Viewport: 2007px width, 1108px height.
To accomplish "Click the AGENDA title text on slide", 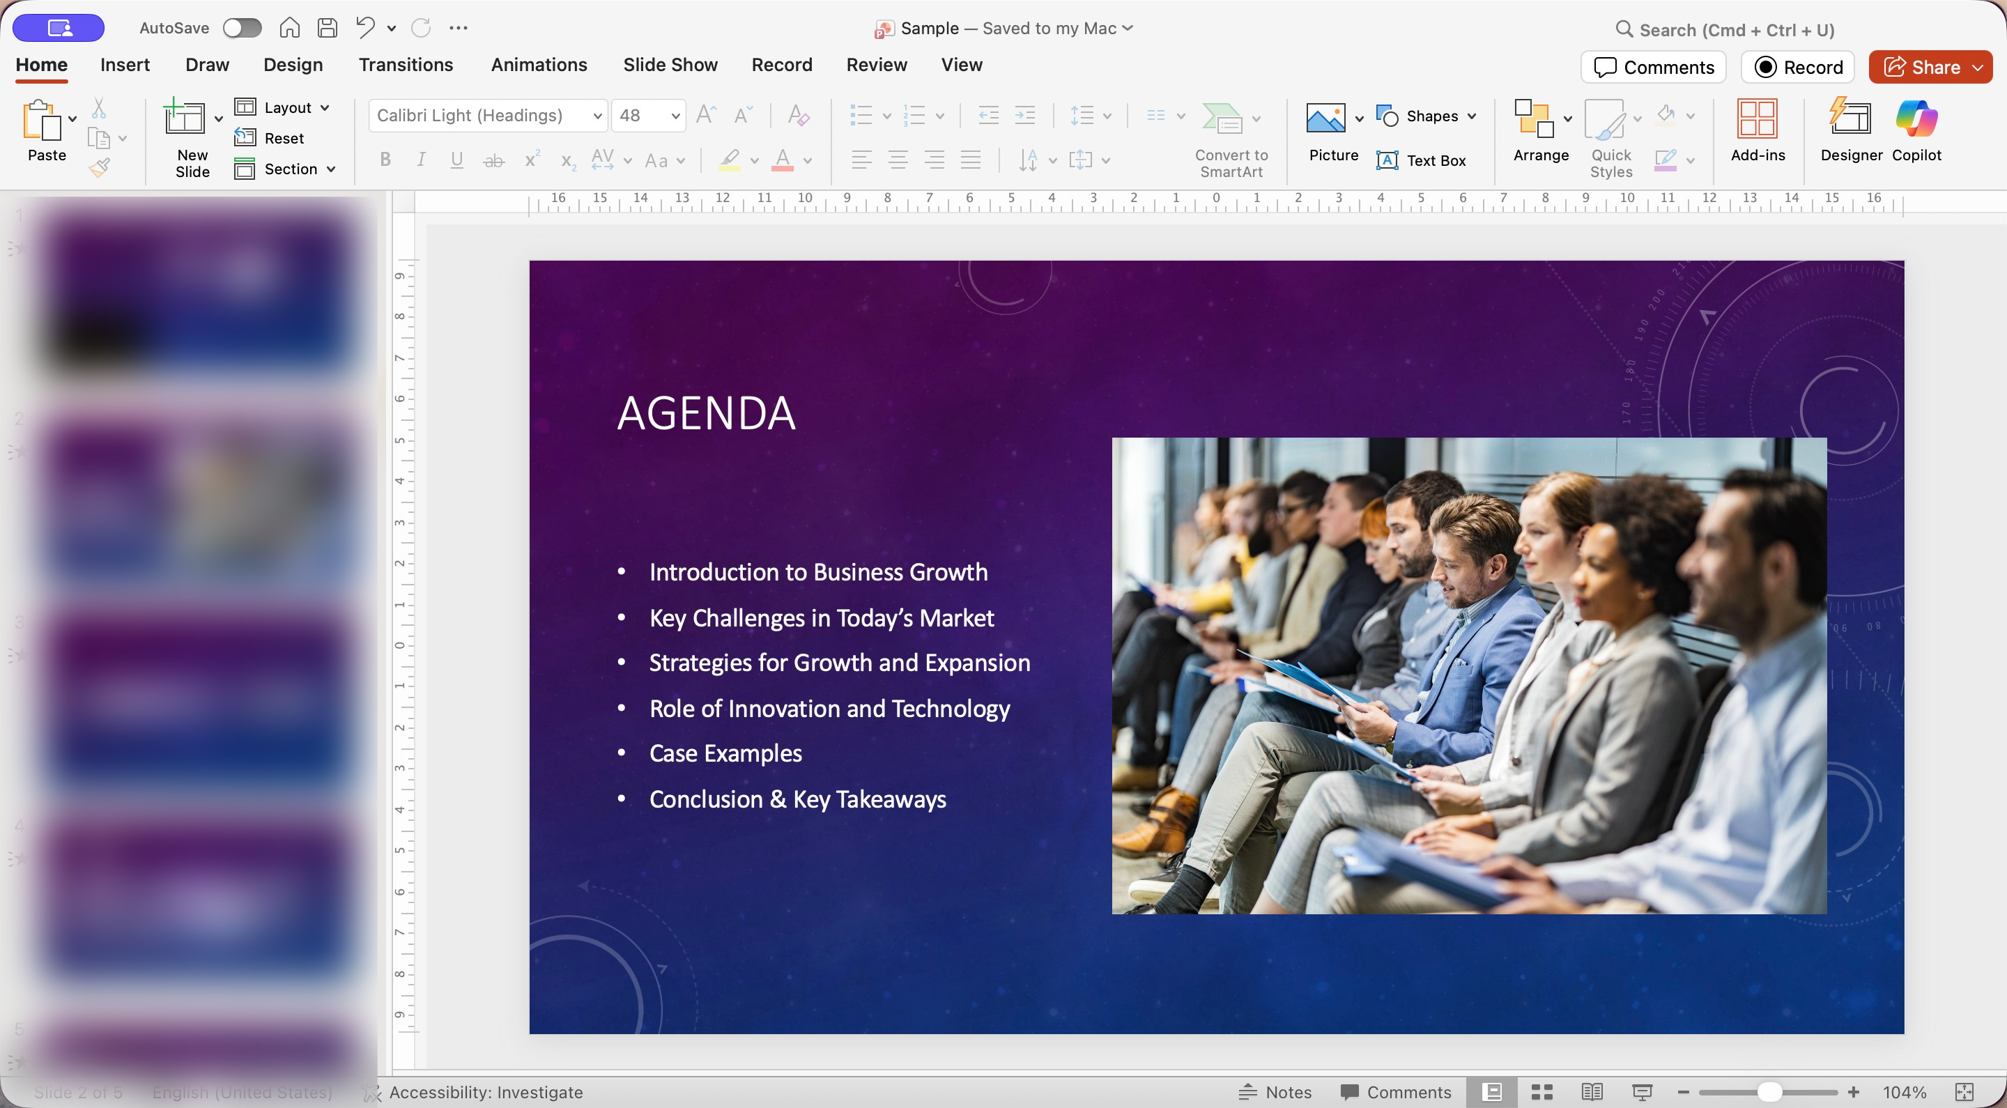I will (706, 413).
